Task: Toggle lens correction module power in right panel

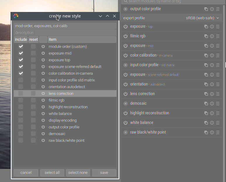Action: point(126,94)
